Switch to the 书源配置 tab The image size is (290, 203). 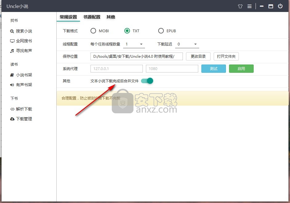point(92,17)
